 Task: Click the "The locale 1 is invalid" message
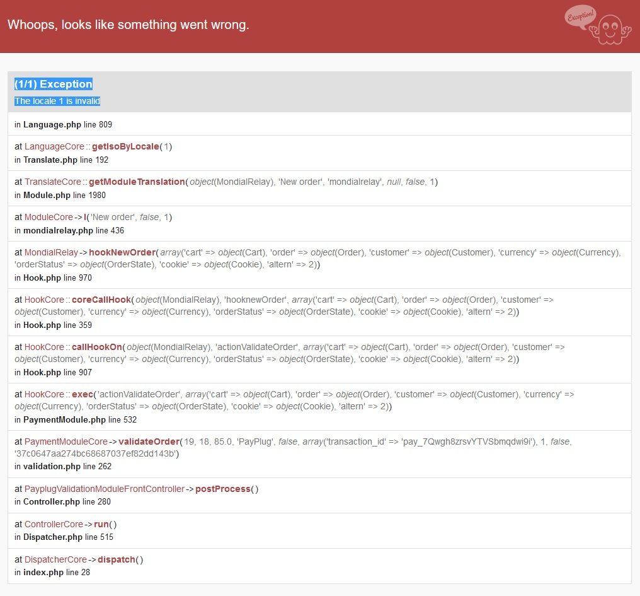tap(57, 101)
